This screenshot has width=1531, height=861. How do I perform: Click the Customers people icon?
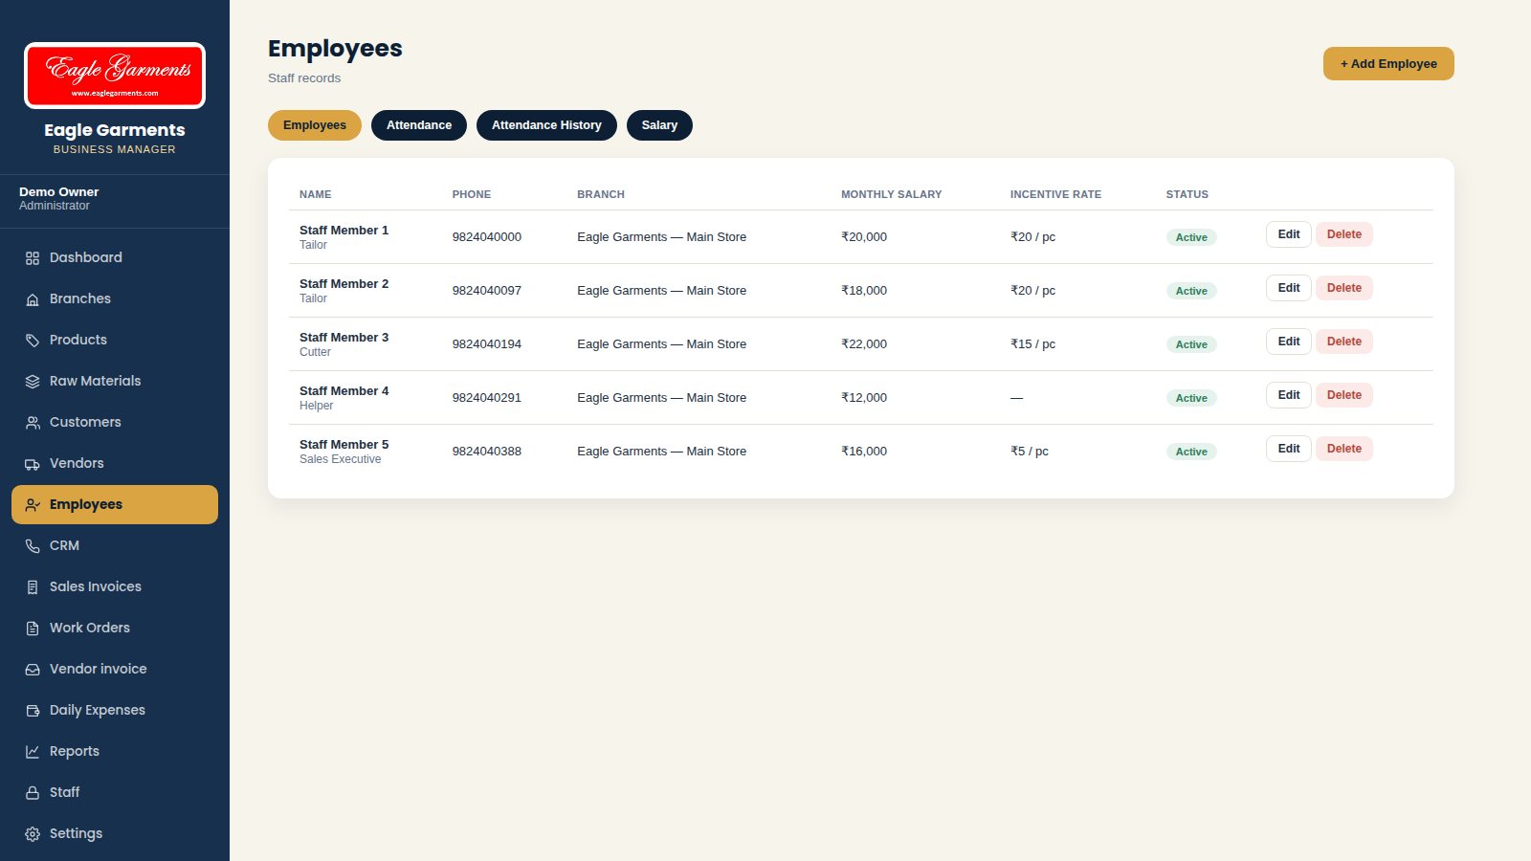[x=33, y=423]
